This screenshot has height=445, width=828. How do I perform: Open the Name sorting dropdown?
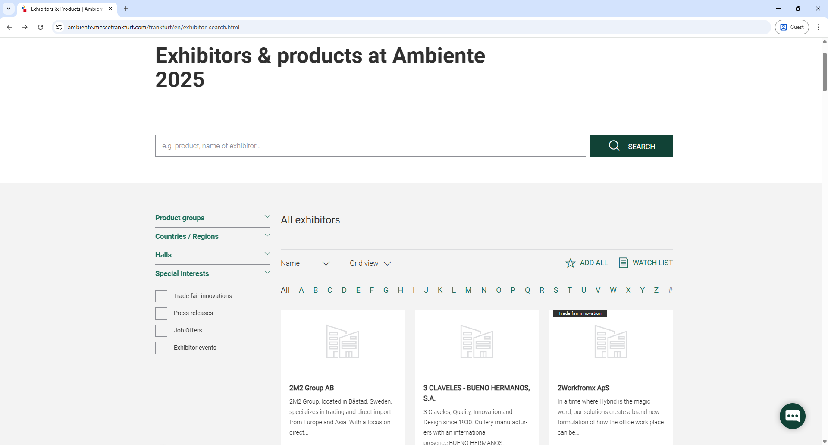pos(305,263)
